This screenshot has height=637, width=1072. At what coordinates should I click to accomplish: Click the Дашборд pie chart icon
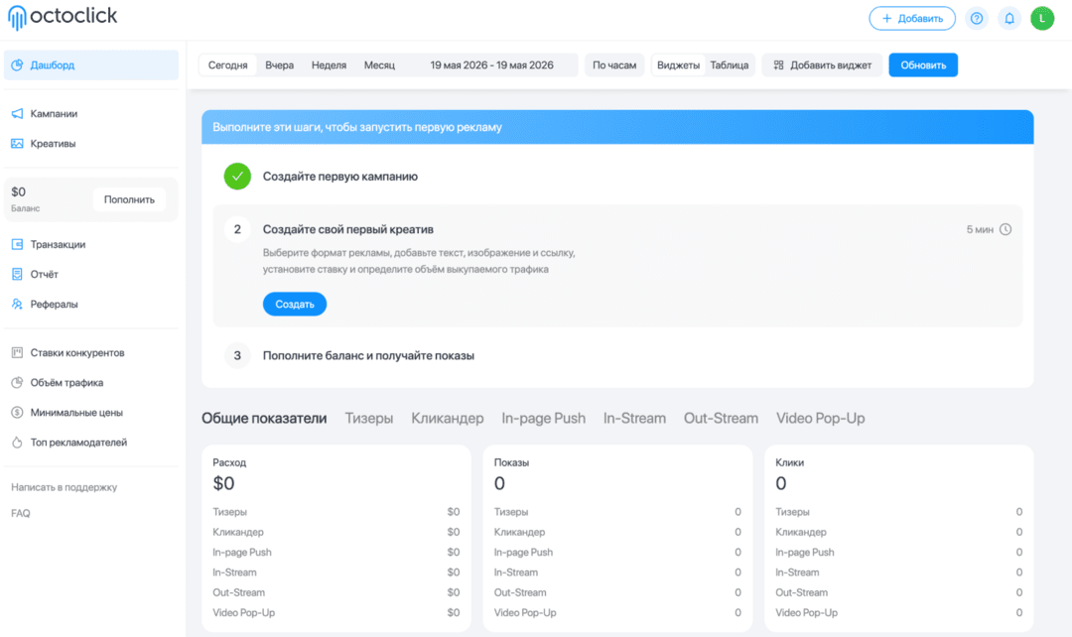click(17, 64)
